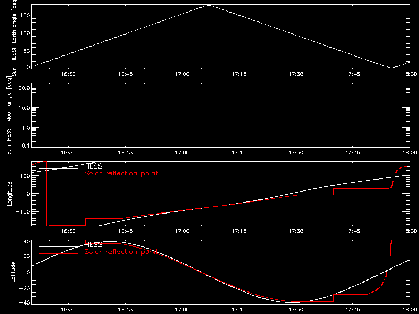Click 18:00 under the Latitude plot

(410, 310)
